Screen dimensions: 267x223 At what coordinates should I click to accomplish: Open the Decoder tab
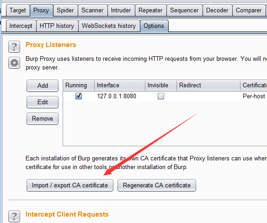[x=217, y=11]
